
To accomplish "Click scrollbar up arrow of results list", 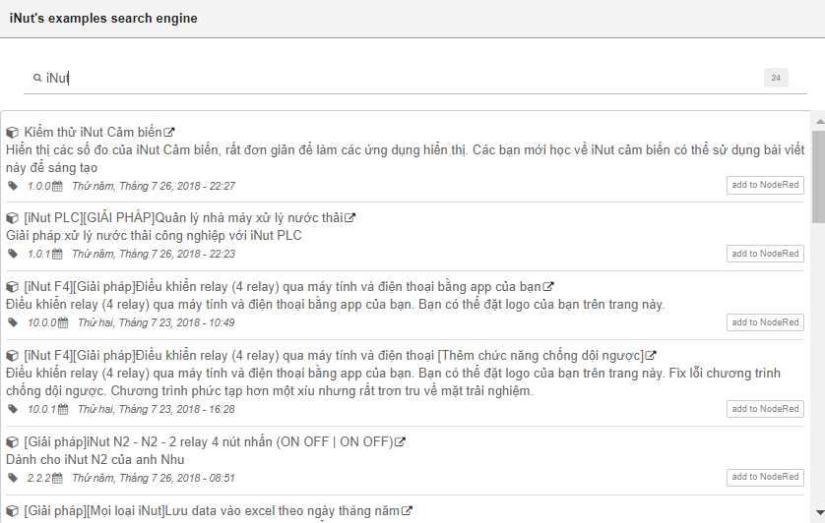I will point(818,120).
